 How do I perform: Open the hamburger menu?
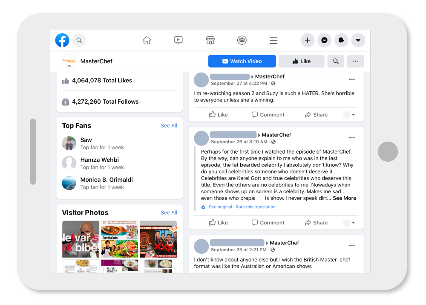click(273, 40)
